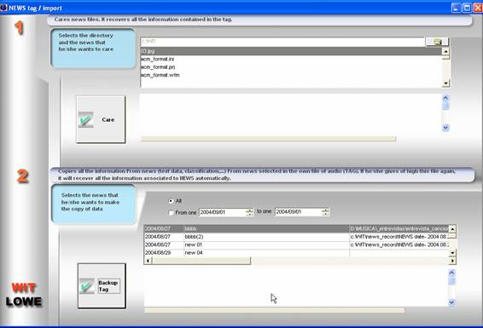483x328 pixels.
Task: Click the to one date field 2004/09/01
Action: click(x=299, y=212)
